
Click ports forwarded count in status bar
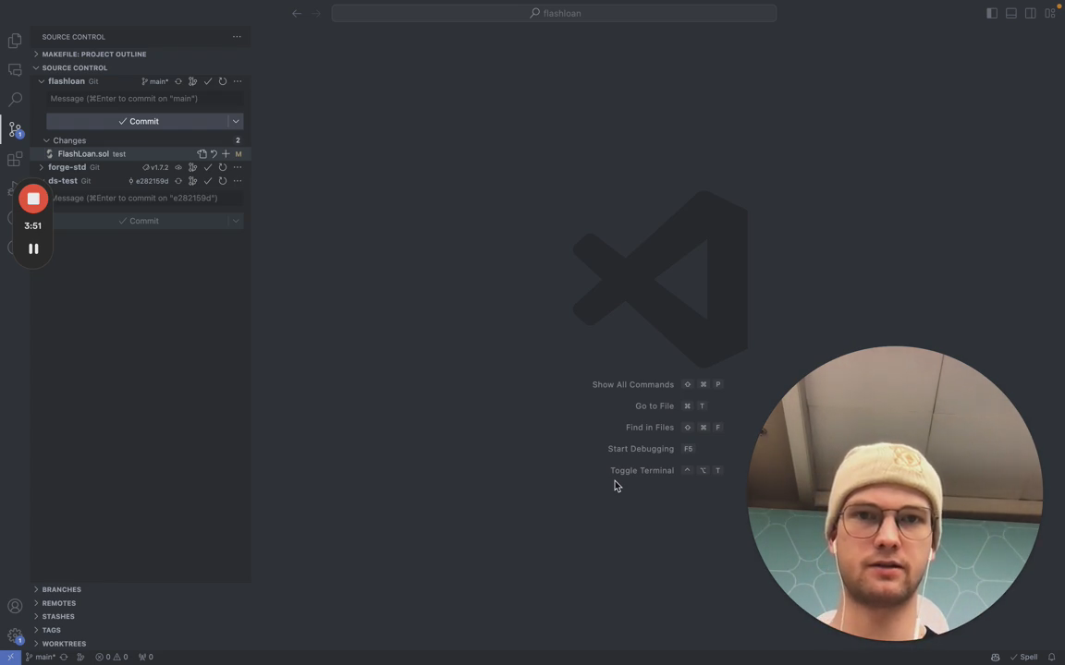point(146,658)
